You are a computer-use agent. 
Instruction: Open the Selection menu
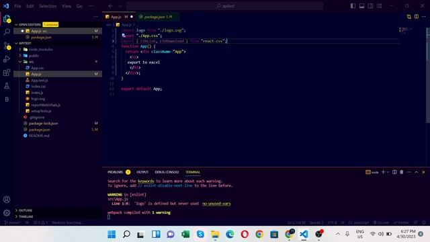click(x=48, y=6)
